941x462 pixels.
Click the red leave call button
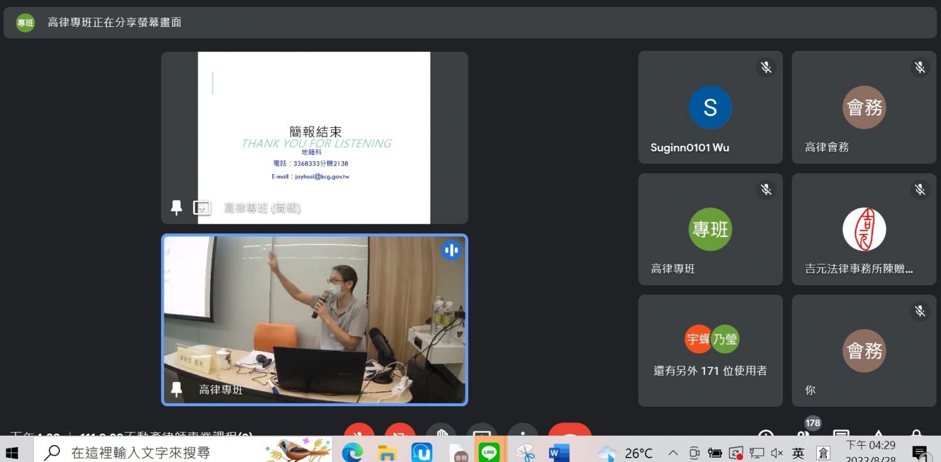tap(570, 431)
